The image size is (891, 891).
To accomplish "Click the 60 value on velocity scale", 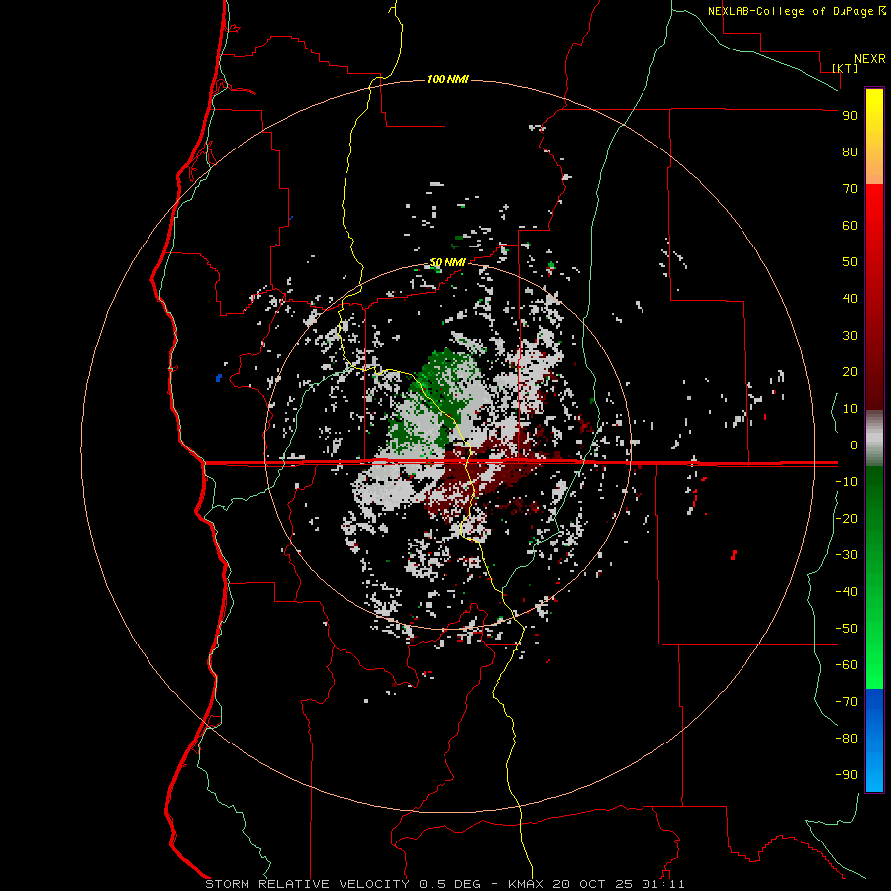I will [850, 225].
